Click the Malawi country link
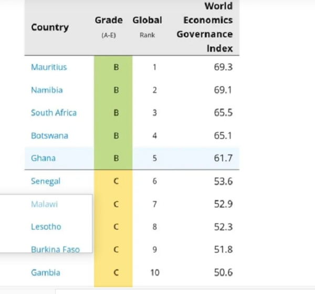Image resolution: width=315 pixels, height=294 pixels. pos(44,204)
